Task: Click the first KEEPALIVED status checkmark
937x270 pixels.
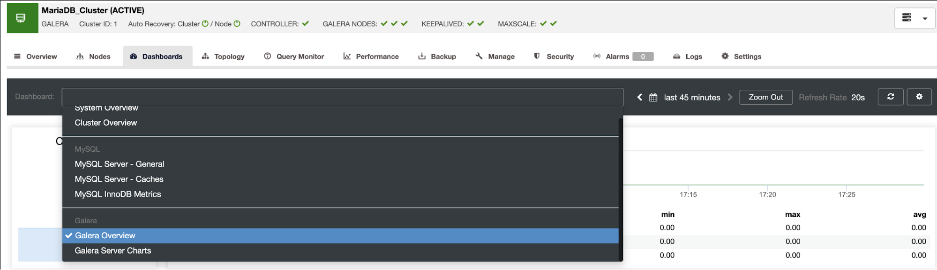Action: (x=471, y=23)
